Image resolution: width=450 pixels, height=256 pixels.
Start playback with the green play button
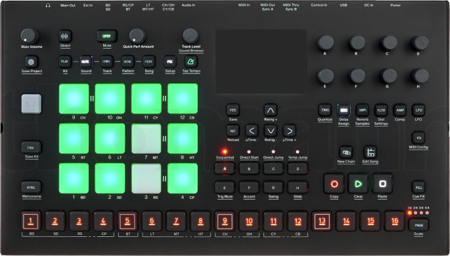[358, 184]
